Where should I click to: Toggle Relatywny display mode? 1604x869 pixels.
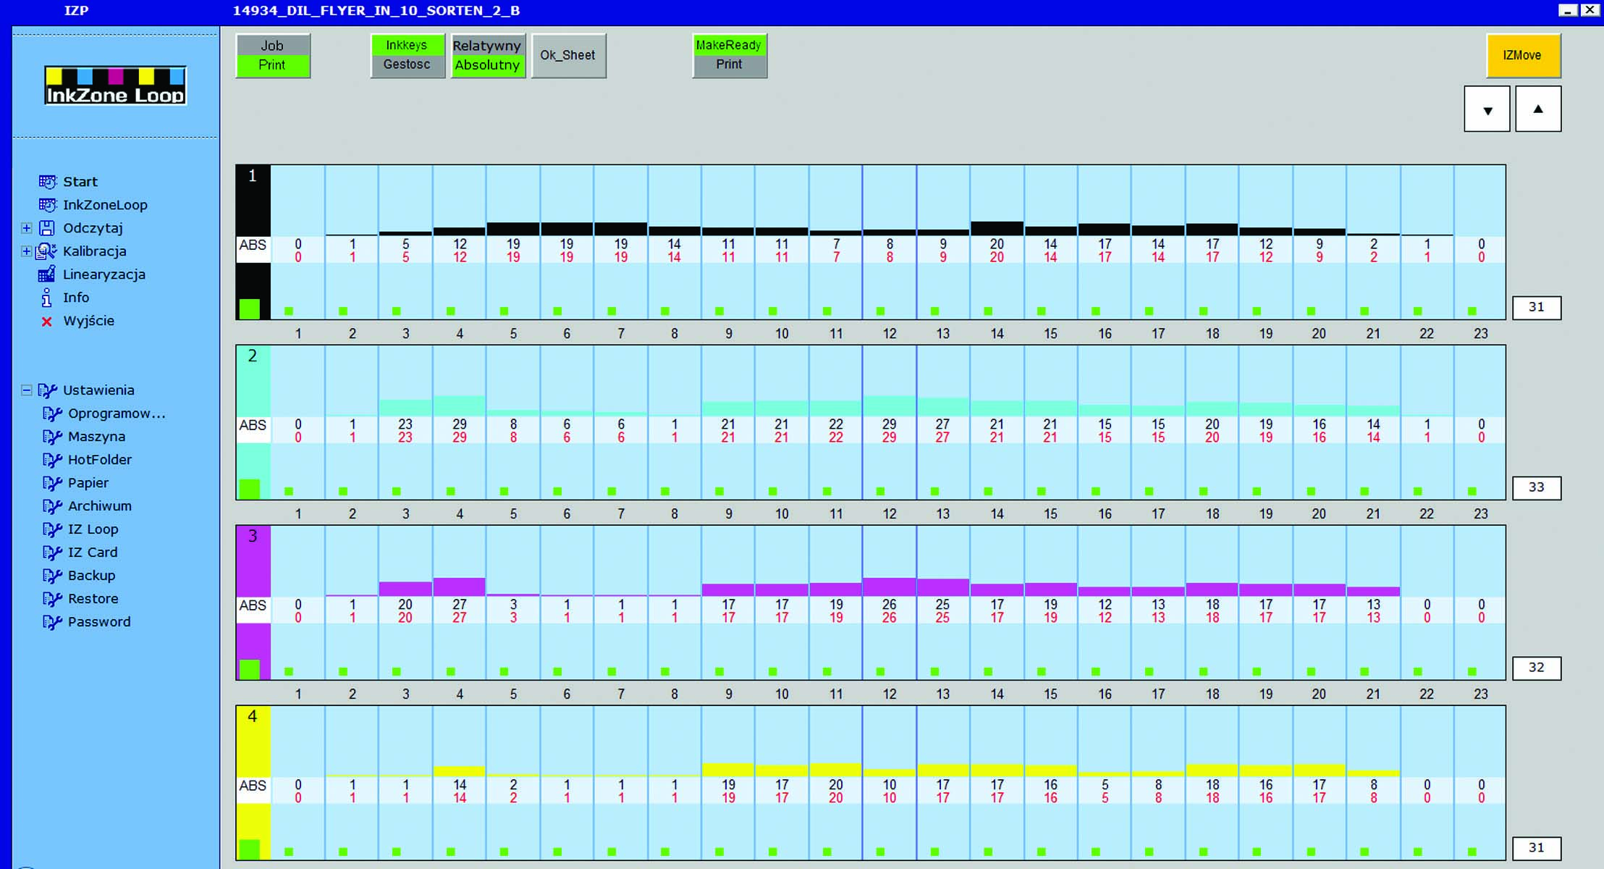click(x=487, y=46)
